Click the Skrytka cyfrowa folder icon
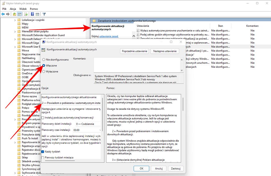The height and width of the screenshot is (176, 271). tap(19, 165)
